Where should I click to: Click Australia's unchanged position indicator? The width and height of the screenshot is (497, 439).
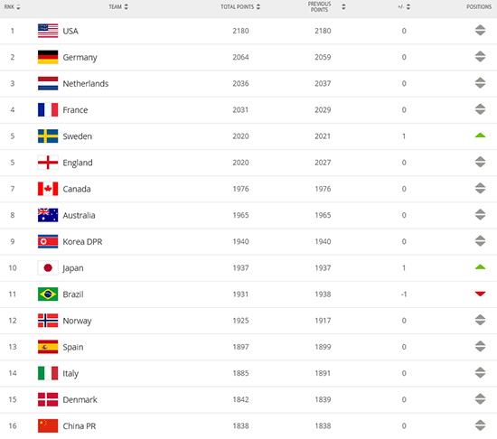coord(480,215)
